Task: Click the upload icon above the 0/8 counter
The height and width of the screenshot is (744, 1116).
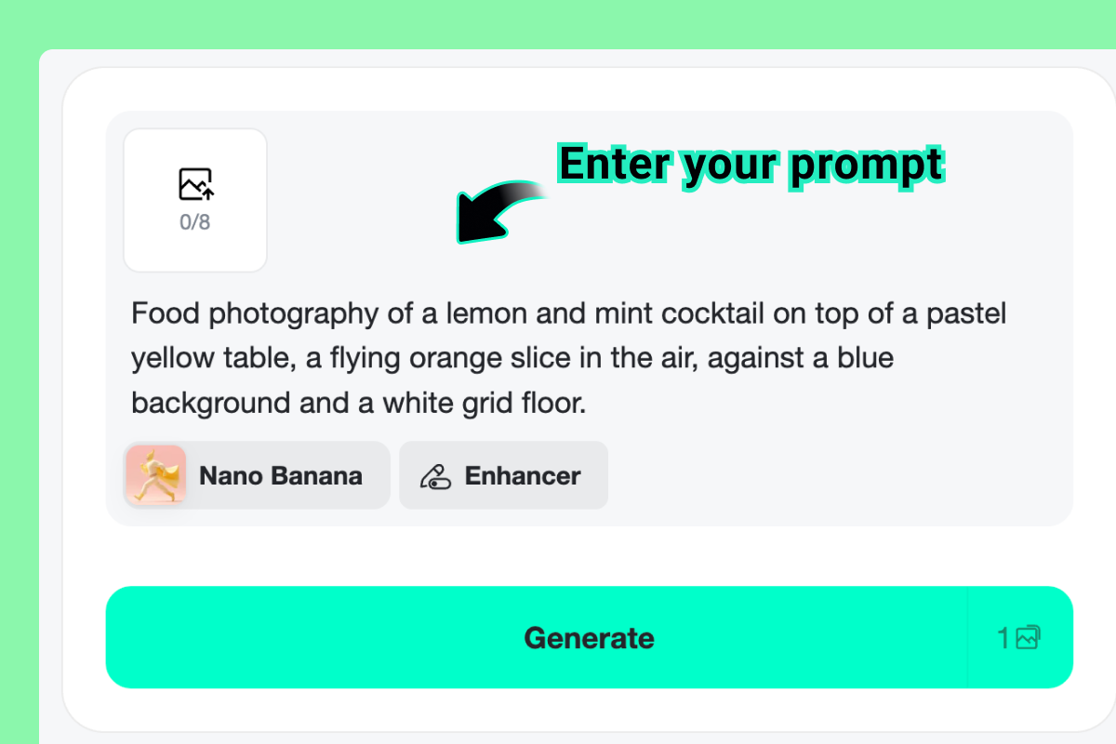Action: (x=194, y=183)
